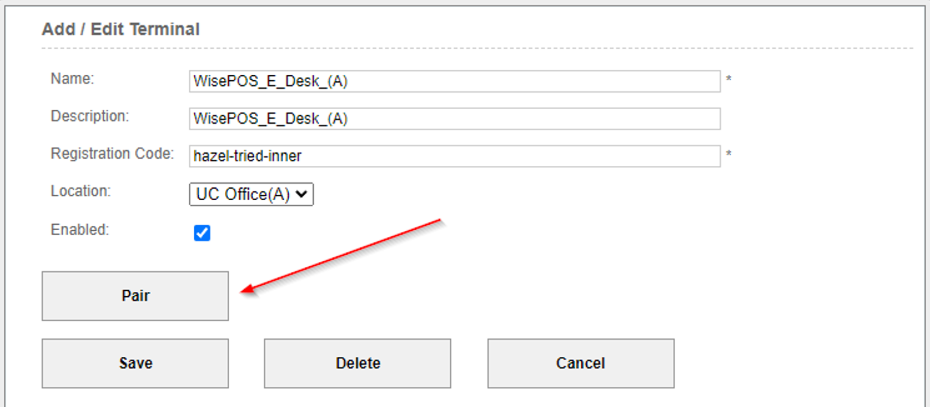
Task: Cancel editing the terminal
Action: (581, 363)
